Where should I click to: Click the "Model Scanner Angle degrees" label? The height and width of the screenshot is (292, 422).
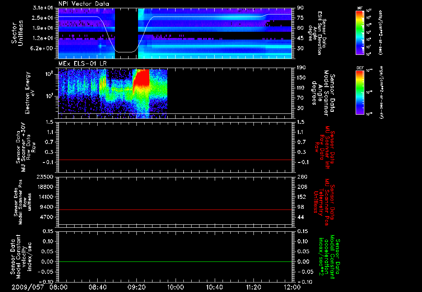tap(323, 93)
